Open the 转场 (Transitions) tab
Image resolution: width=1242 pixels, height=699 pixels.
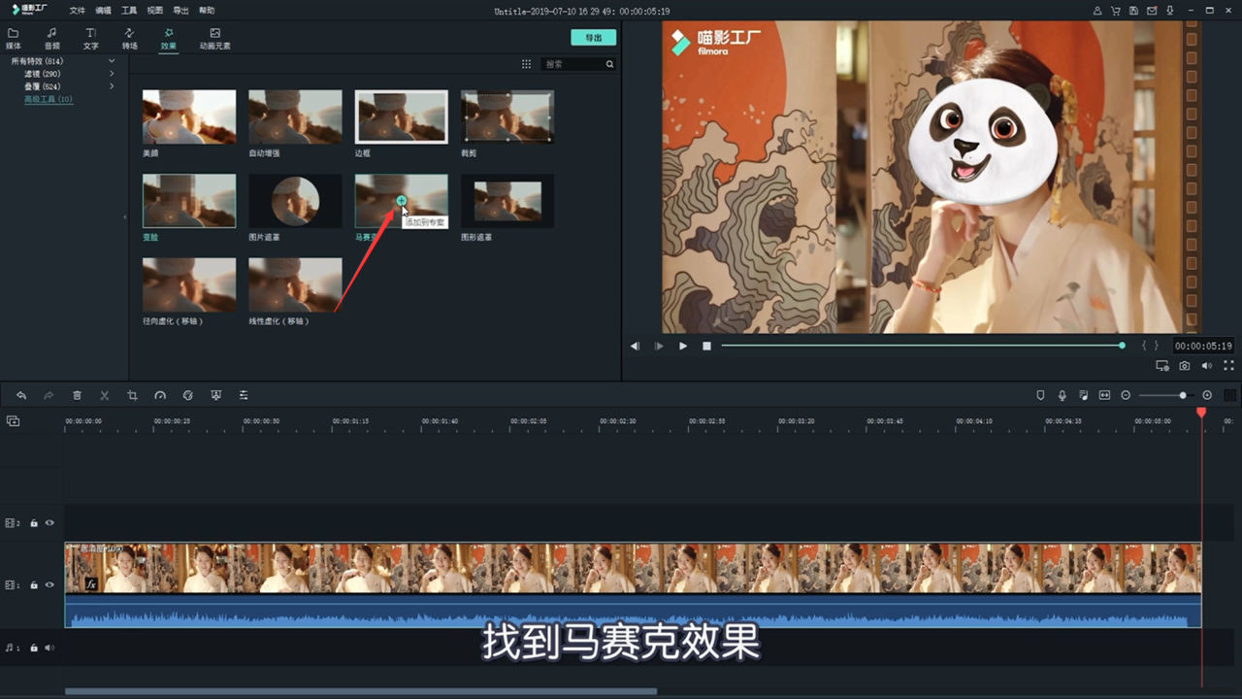click(129, 39)
